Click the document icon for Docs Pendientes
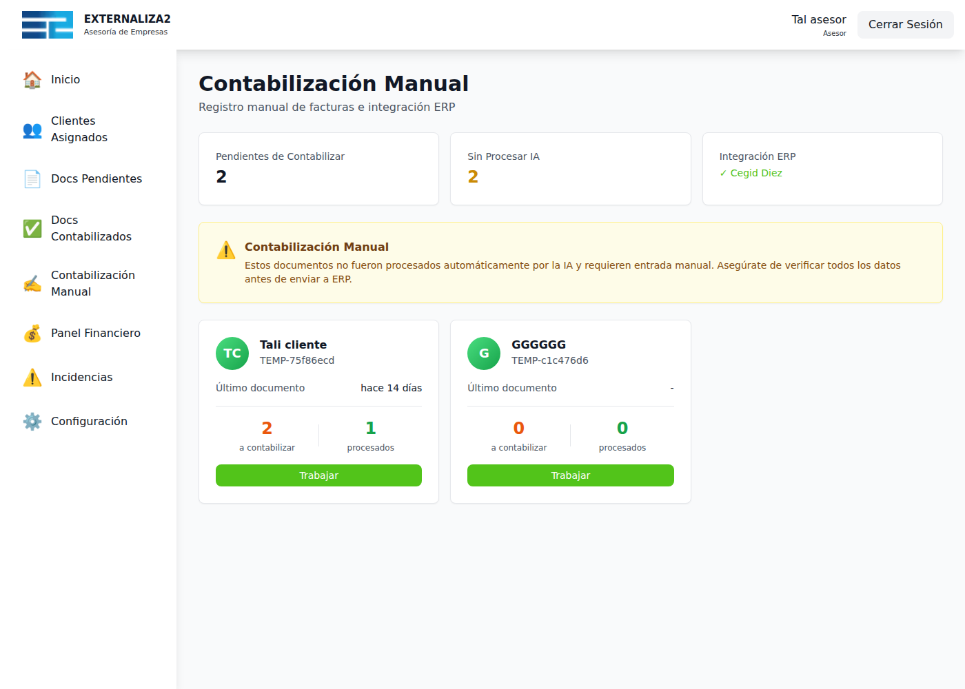The height and width of the screenshot is (689, 965). click(32, 179)
